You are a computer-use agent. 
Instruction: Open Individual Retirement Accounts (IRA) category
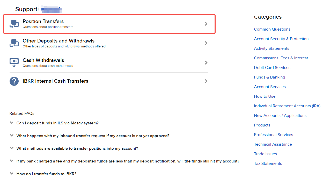[287, 106]
